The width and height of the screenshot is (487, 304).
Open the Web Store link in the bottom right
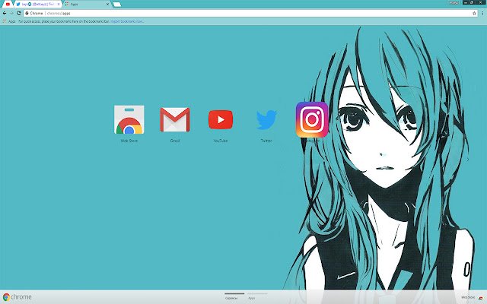(472, 297)
